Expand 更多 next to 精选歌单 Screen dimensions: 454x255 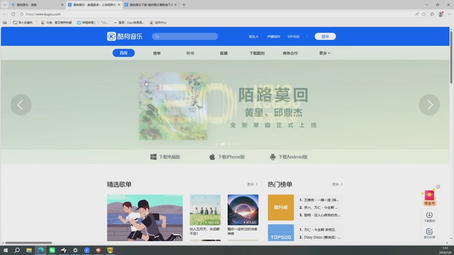pos(253,184)
